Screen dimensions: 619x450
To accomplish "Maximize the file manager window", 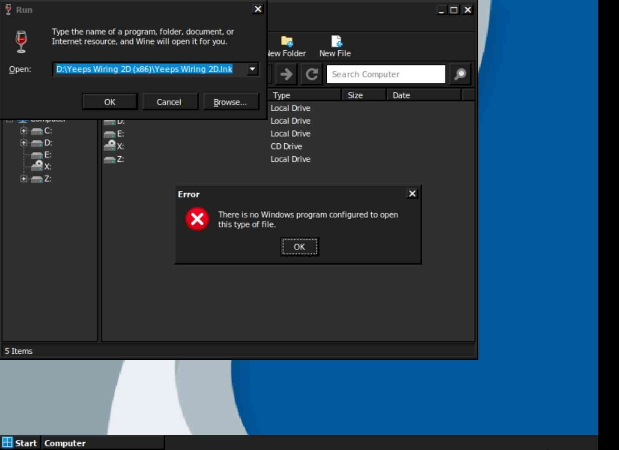I will click(454, 10).
